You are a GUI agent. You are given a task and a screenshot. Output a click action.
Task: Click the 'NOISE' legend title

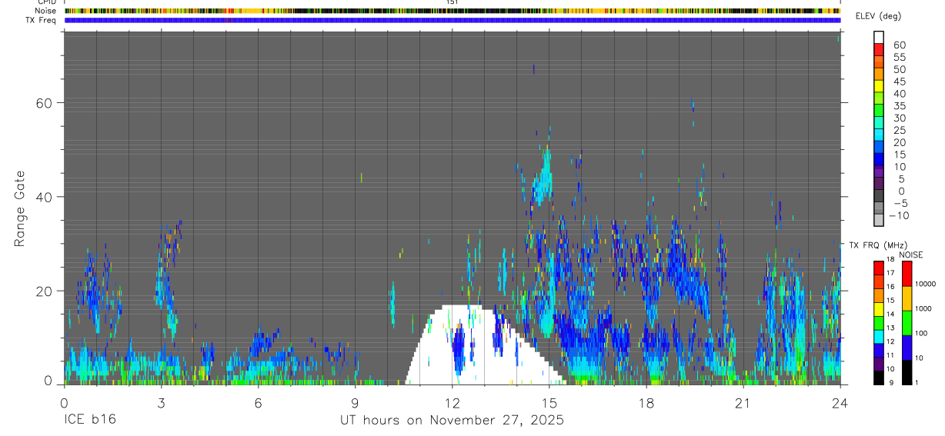(x=910, y=255)
